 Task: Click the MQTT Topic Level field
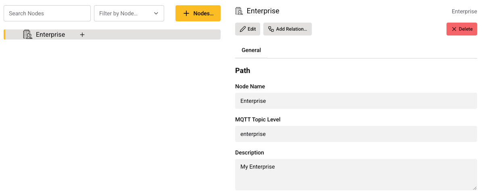[356, 134]
